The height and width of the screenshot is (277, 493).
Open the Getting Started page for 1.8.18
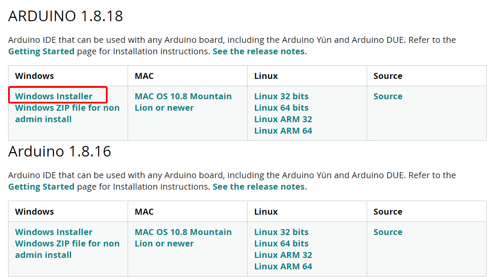pyautogui.click(x=41, y=51)
